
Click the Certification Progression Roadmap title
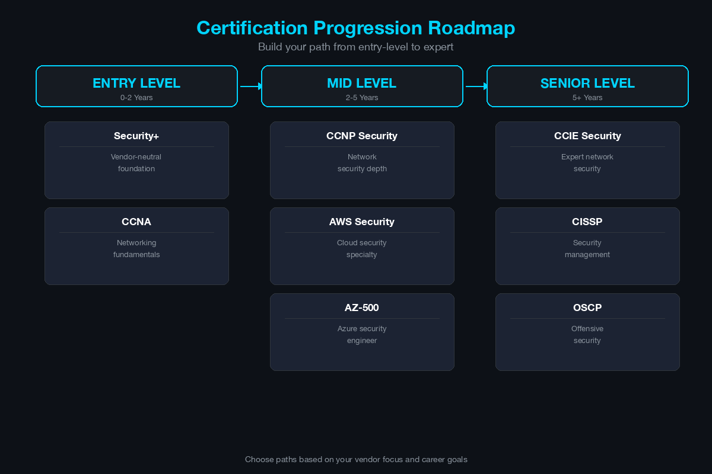(x=356, y=28)
